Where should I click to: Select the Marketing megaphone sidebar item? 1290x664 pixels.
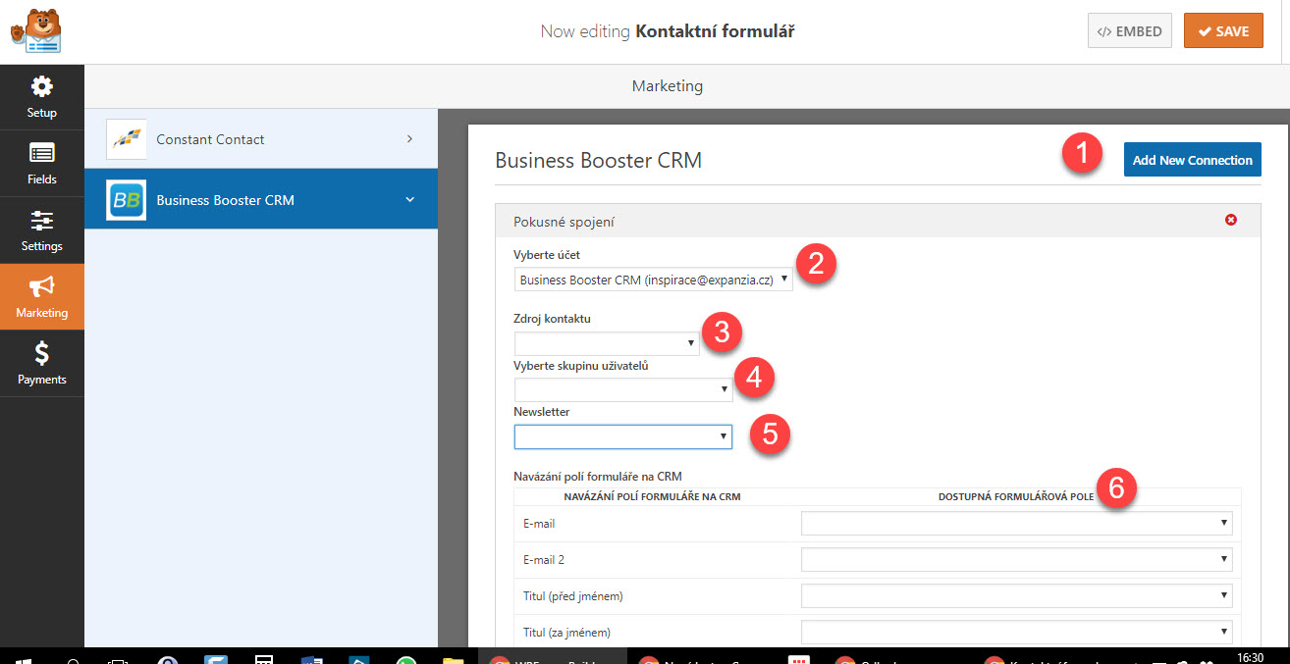tap(42, 296)
